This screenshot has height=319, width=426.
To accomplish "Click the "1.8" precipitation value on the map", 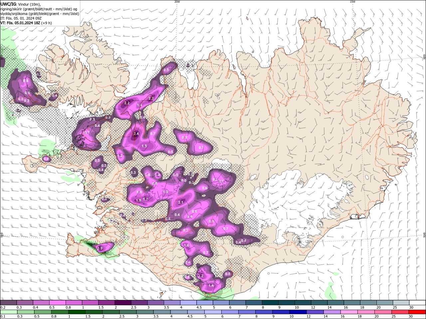I will [138, 200].
